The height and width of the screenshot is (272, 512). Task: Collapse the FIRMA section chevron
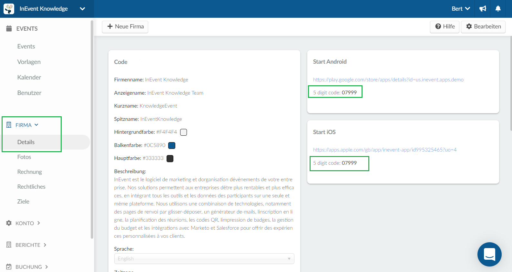point(36,125)
